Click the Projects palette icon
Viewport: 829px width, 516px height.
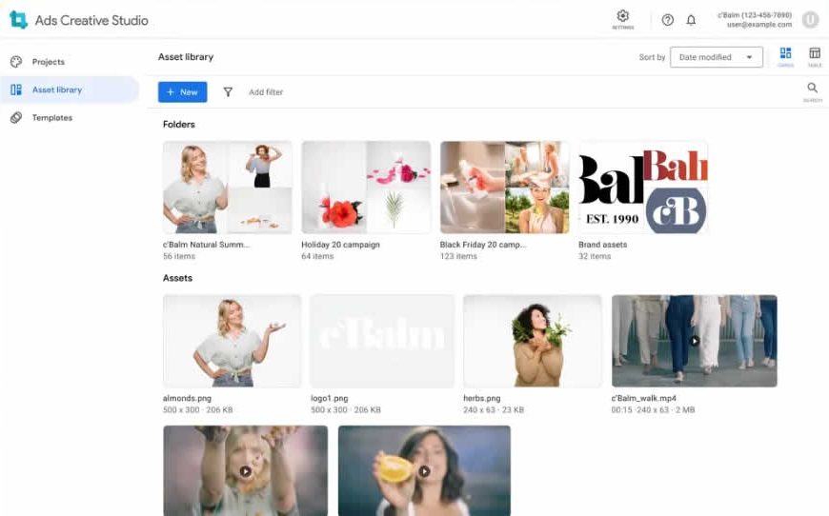pos(16,62)
